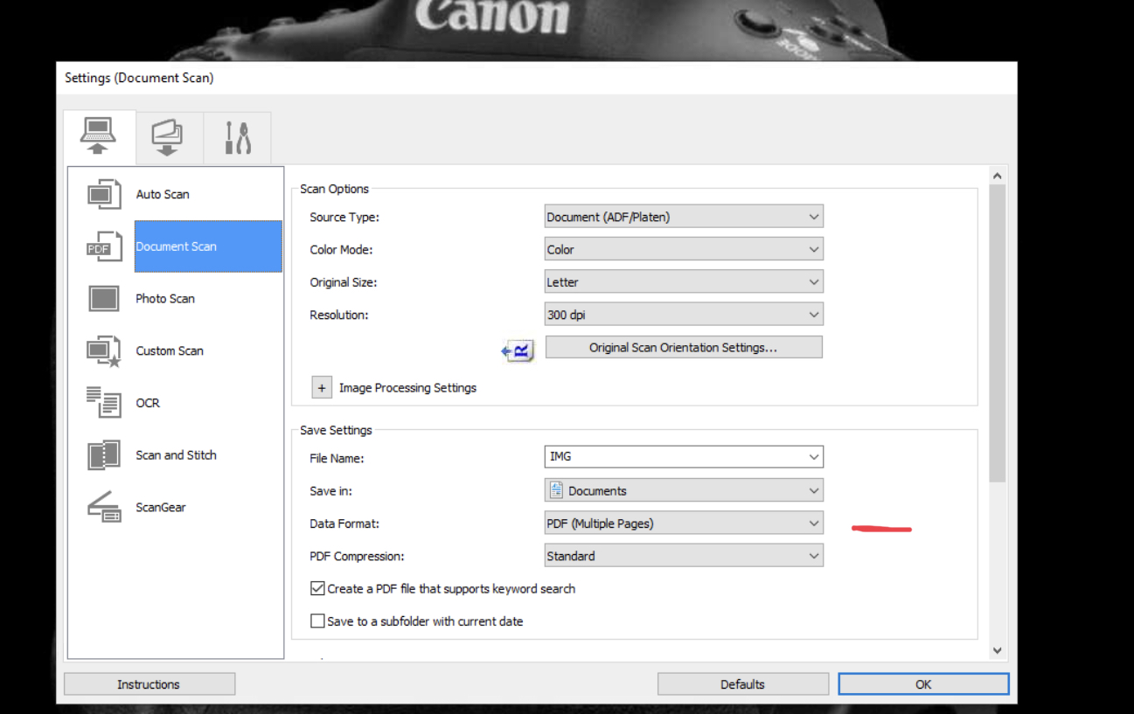Expand Image Processing Settings section
This screenshot has height=714, width=1134.
click(322, 387)
